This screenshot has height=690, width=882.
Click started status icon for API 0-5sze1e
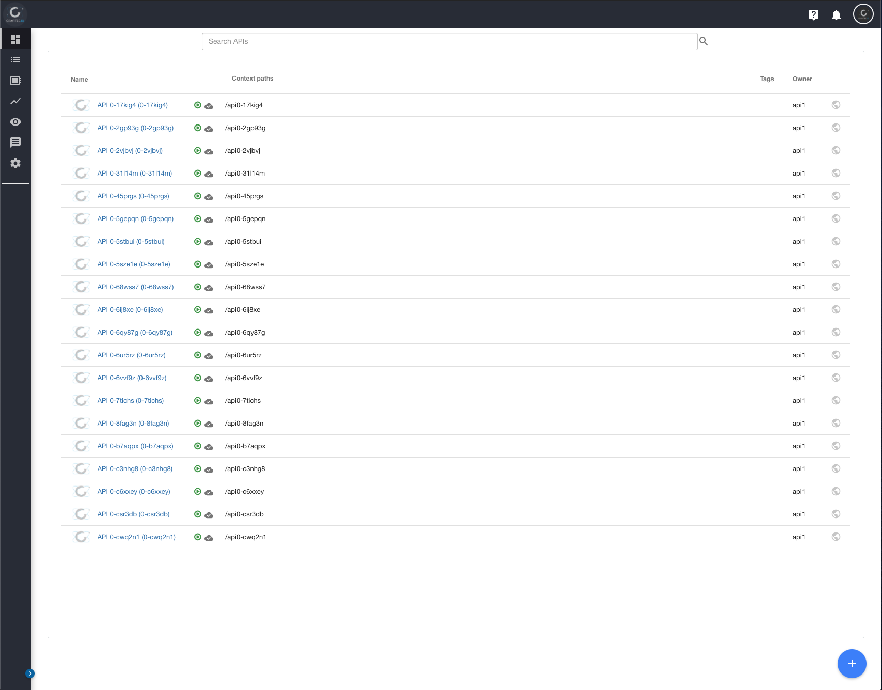[x=198, y=264]
